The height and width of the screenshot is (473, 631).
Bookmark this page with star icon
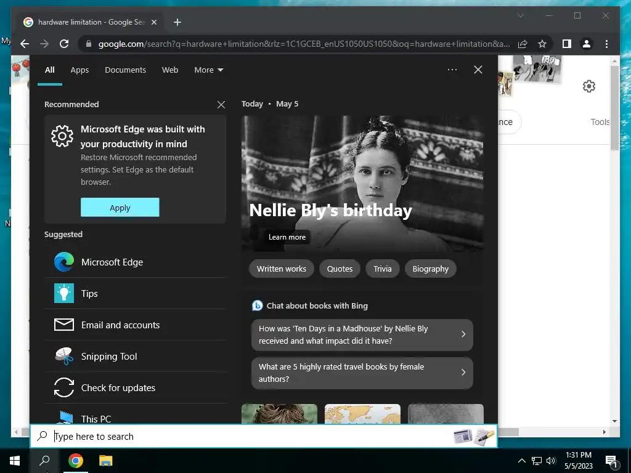tap(542, 44)
